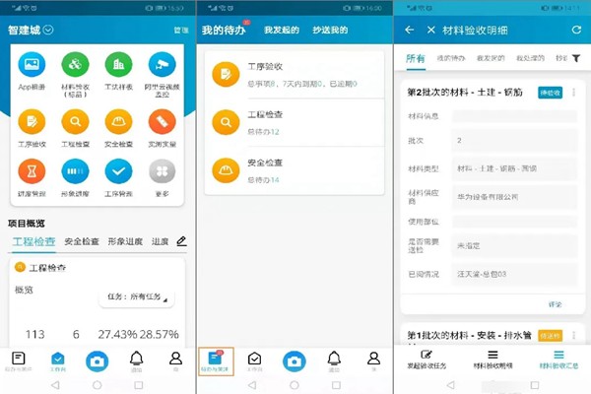Open the 任务：所有任务 dropdown

134,297
